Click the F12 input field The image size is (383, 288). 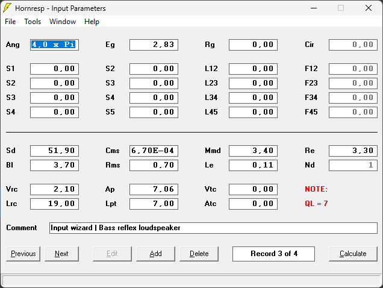point(353,69)
